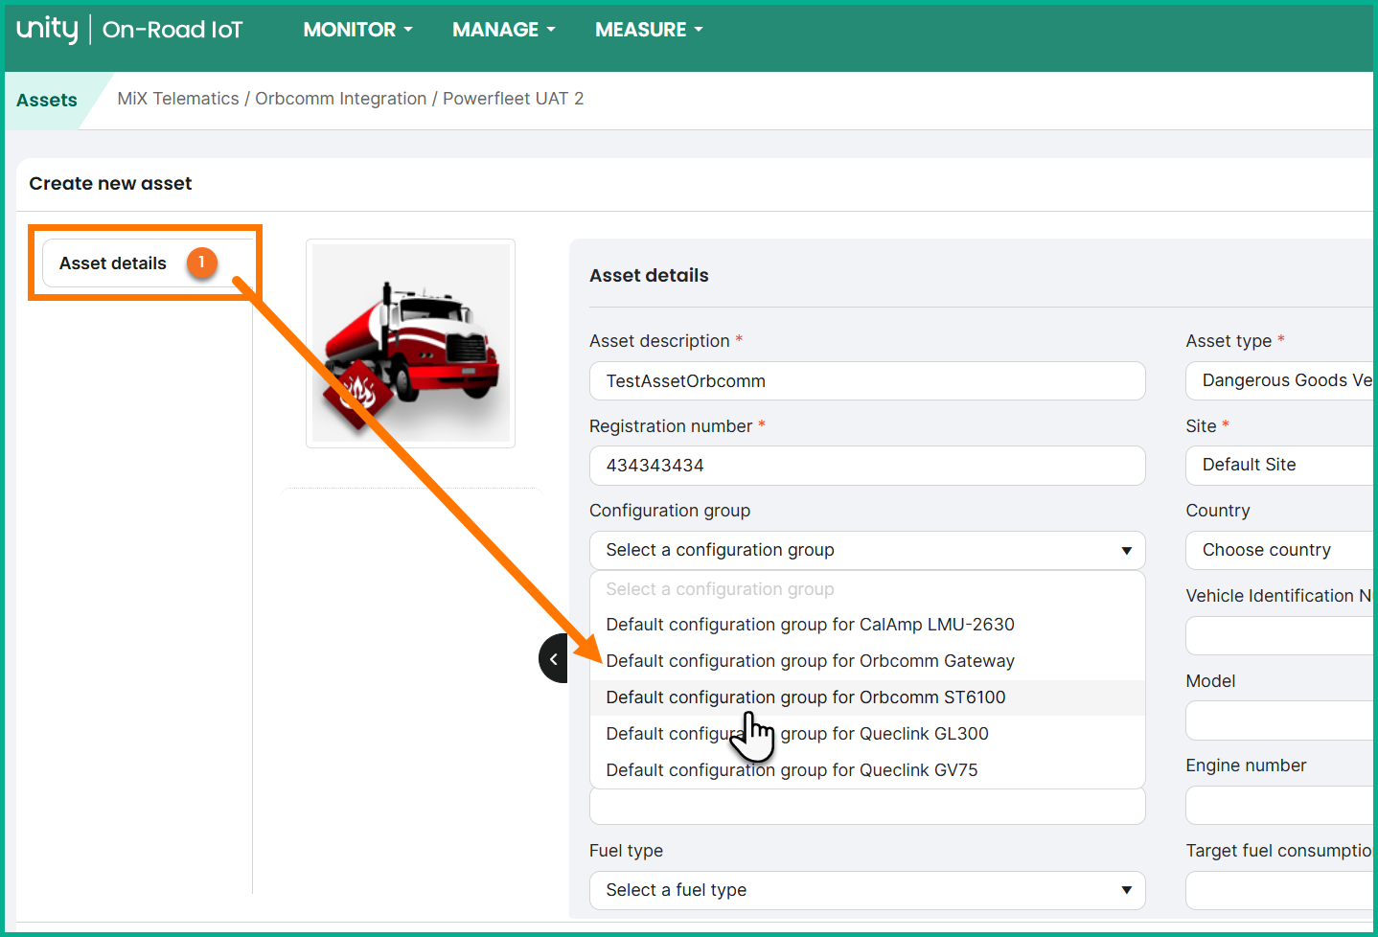Open the MANAGE menu
Screen dimensions: 1378x937
[503, 30]
